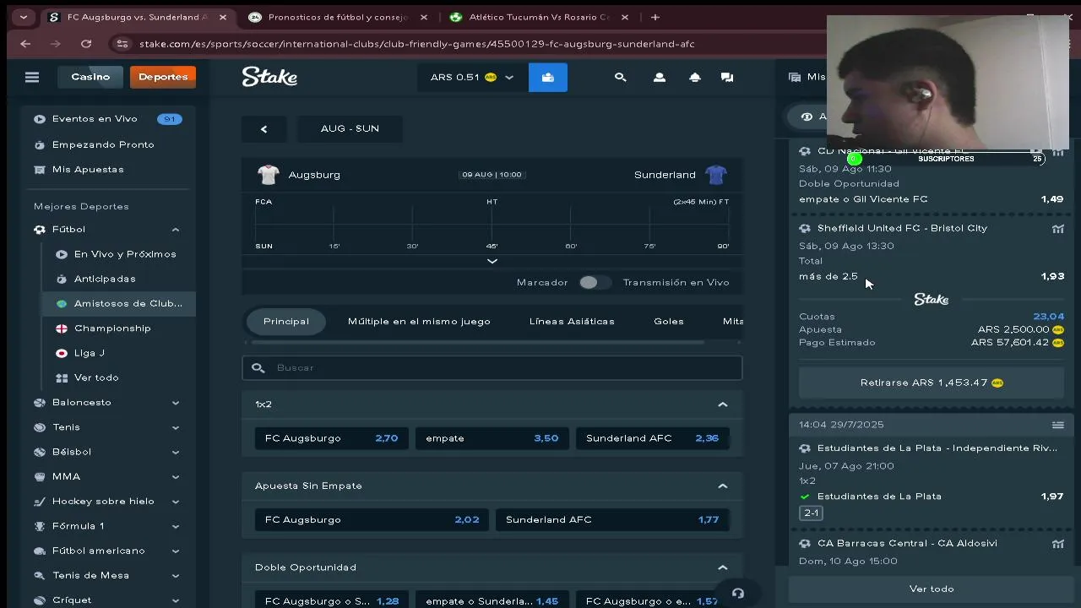Collapse the Apuesta Sin Empate market
Screen dimensions: 1081x608
[723, 486]
